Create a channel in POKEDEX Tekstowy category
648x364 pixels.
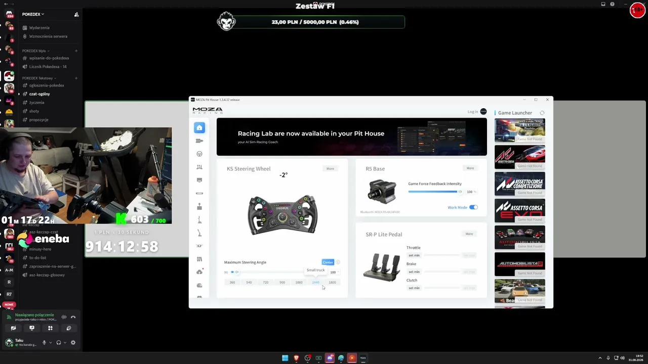[76, 78]
